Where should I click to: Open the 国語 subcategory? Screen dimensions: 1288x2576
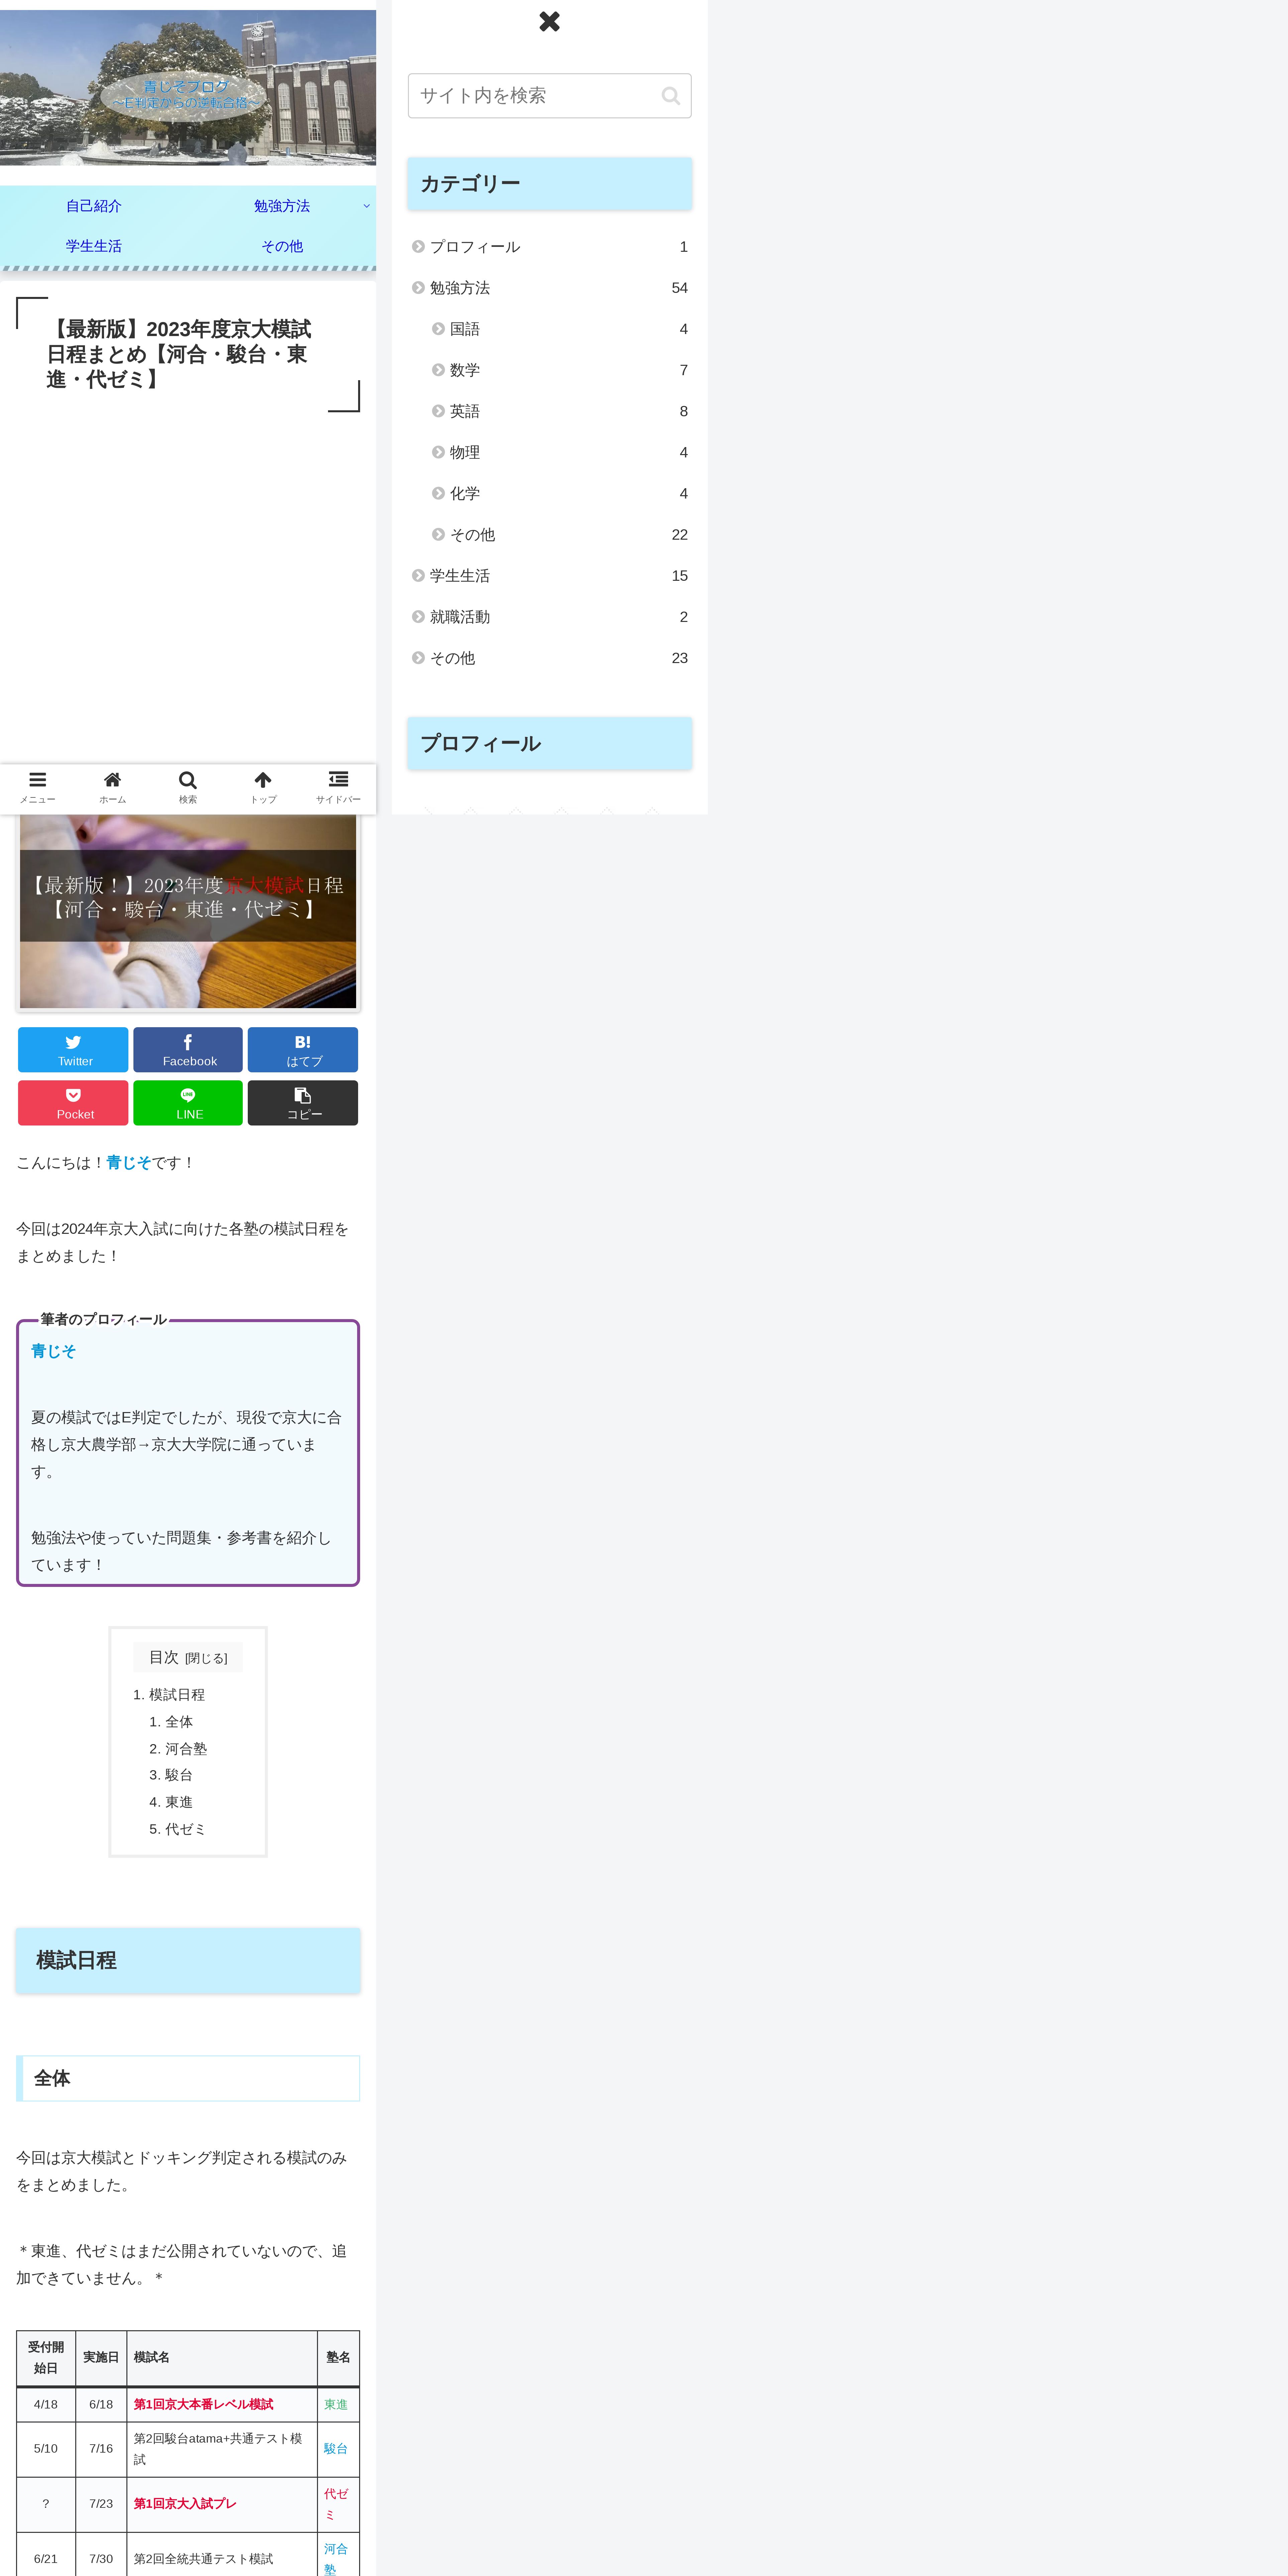(x=559, y=329)
